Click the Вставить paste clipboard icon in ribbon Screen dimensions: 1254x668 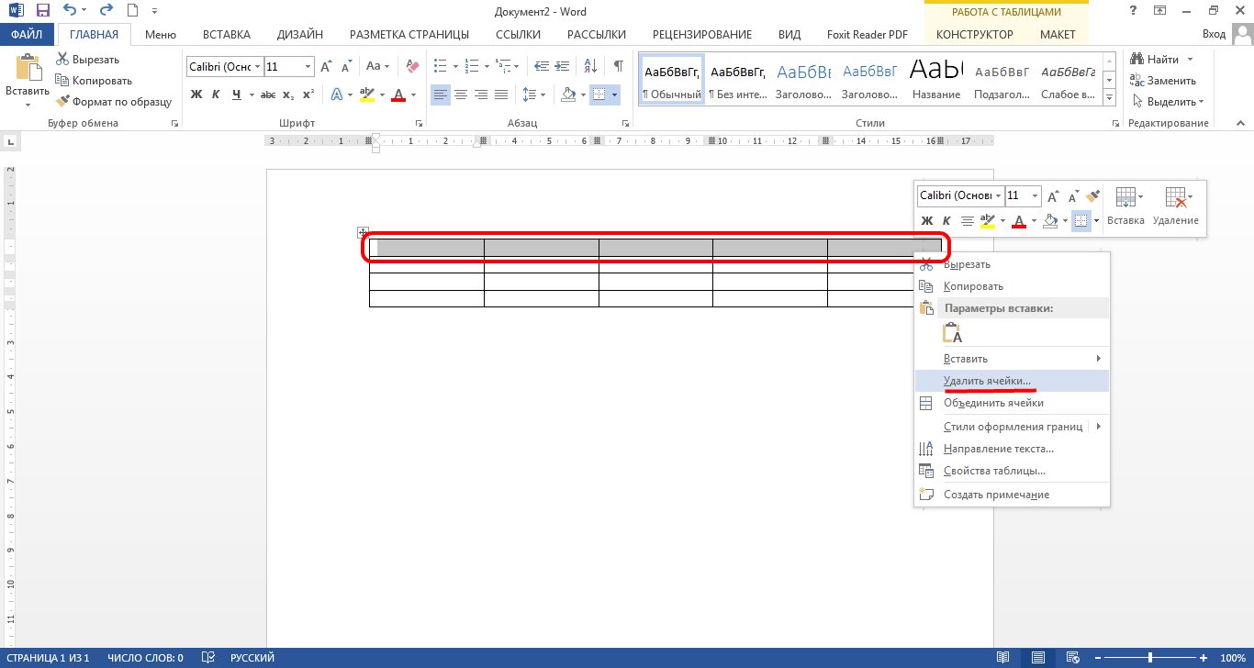28,69
